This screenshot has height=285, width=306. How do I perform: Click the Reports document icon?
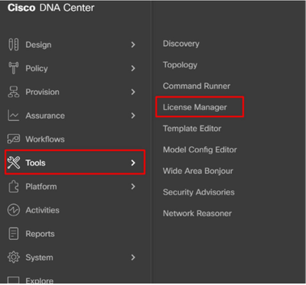pyautogui.click(x=13, y=234)
